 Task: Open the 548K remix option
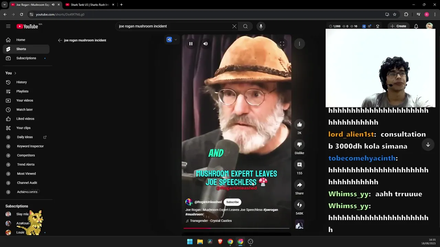299,205
